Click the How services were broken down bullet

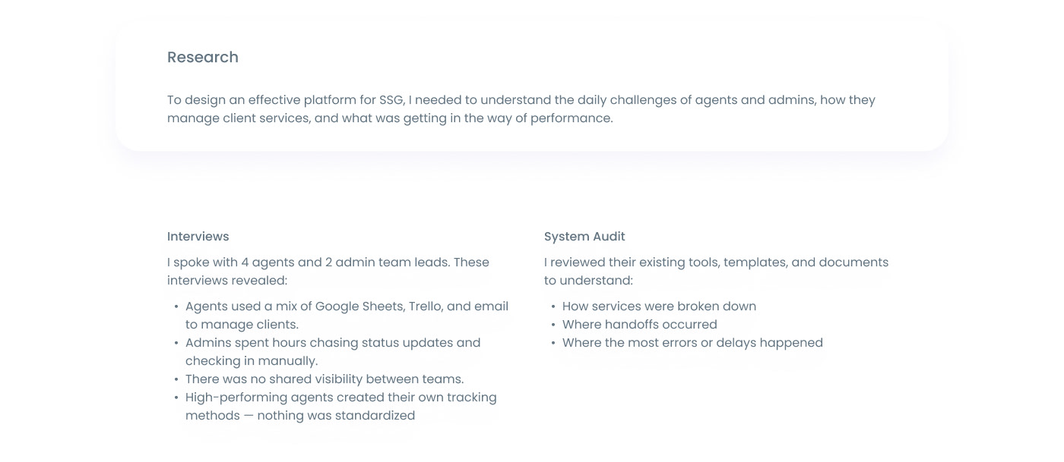coord(659,306)
